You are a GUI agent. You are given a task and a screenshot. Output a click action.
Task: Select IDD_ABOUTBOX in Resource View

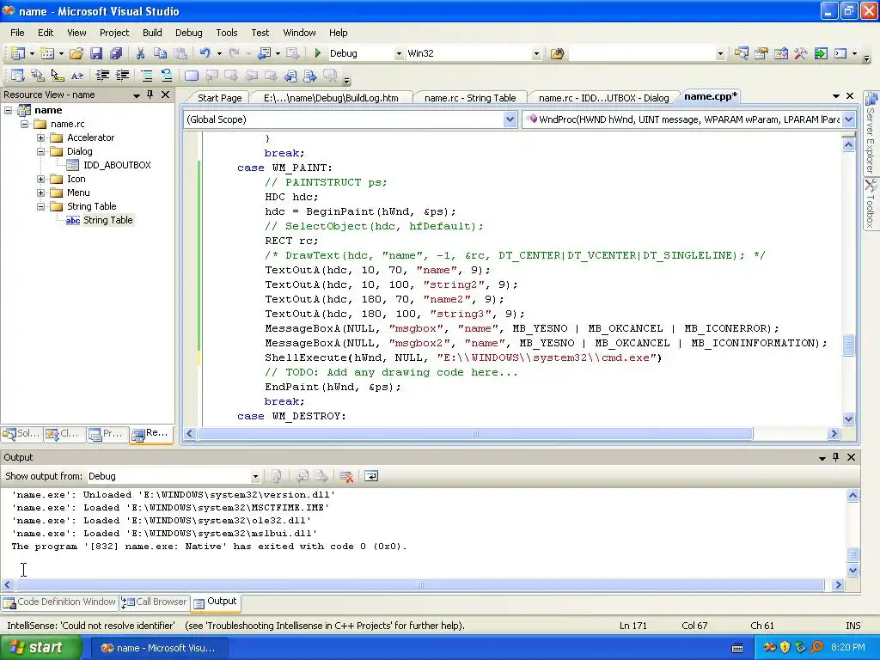[117, 165]
